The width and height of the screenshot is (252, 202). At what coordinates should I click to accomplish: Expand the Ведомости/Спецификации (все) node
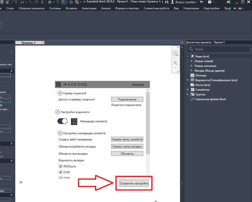click(187, 80)
